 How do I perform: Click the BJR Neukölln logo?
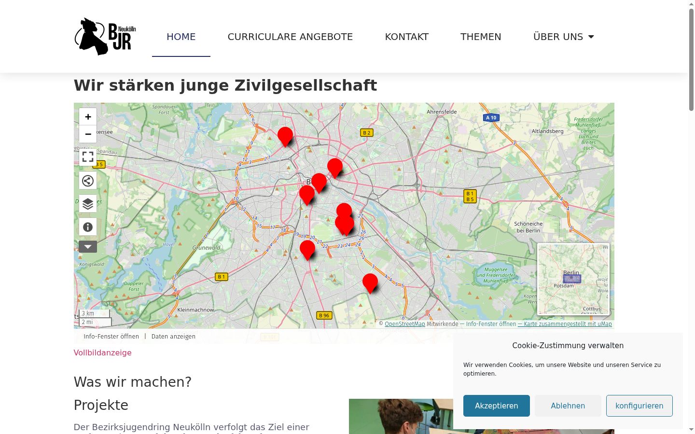(105, 37)
